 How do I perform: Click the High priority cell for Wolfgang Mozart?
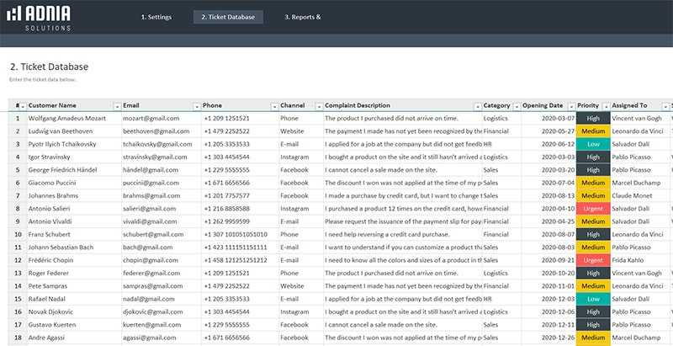[x=593, y=119]
